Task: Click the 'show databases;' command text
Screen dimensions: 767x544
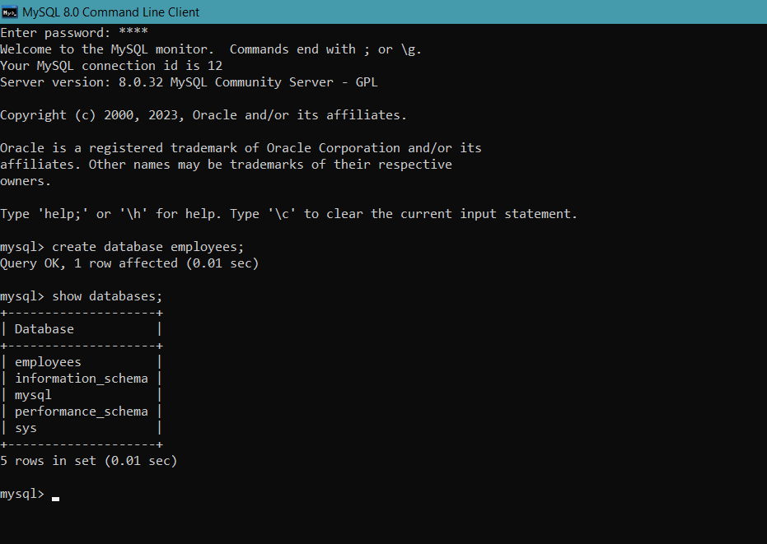Action: (x=107, y=296)
